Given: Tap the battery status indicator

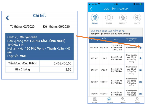Looking at the screenshot, I should tap(142, 4).
